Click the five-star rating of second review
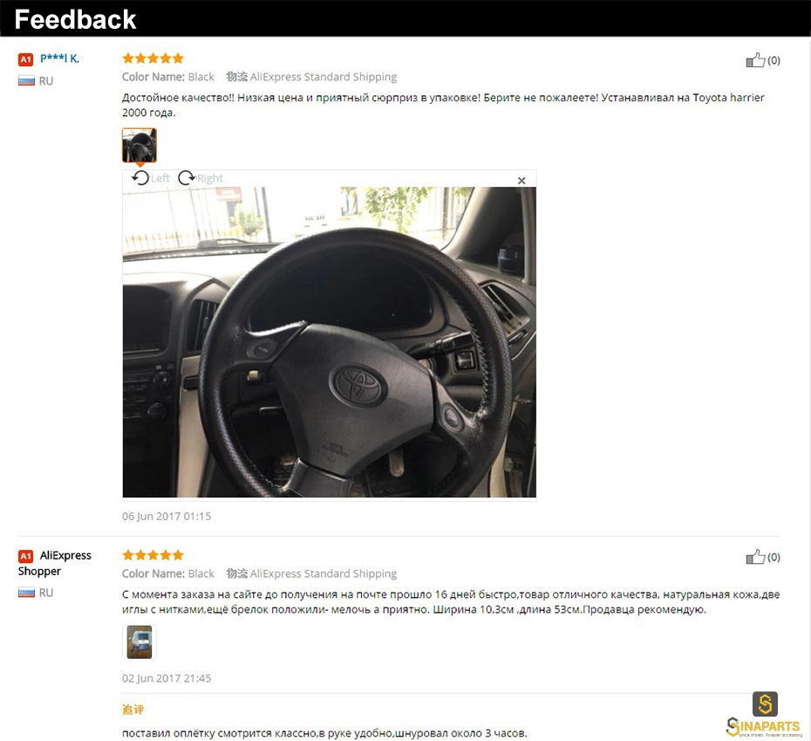Viewport: 811px width, 741px height. click(x=153, y=555)
